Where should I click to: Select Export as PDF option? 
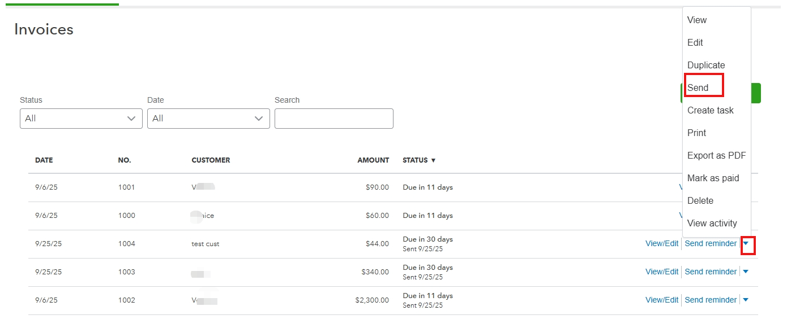[717, 156]
